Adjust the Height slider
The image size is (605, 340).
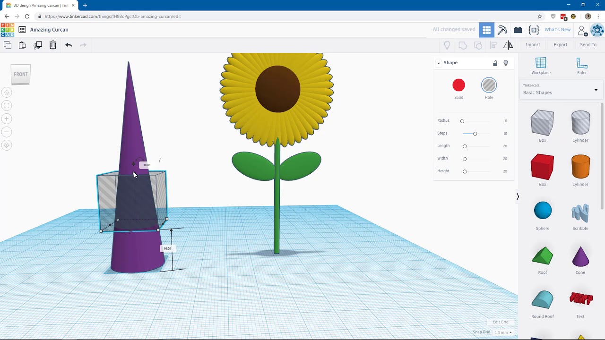(x=465, y=171)
